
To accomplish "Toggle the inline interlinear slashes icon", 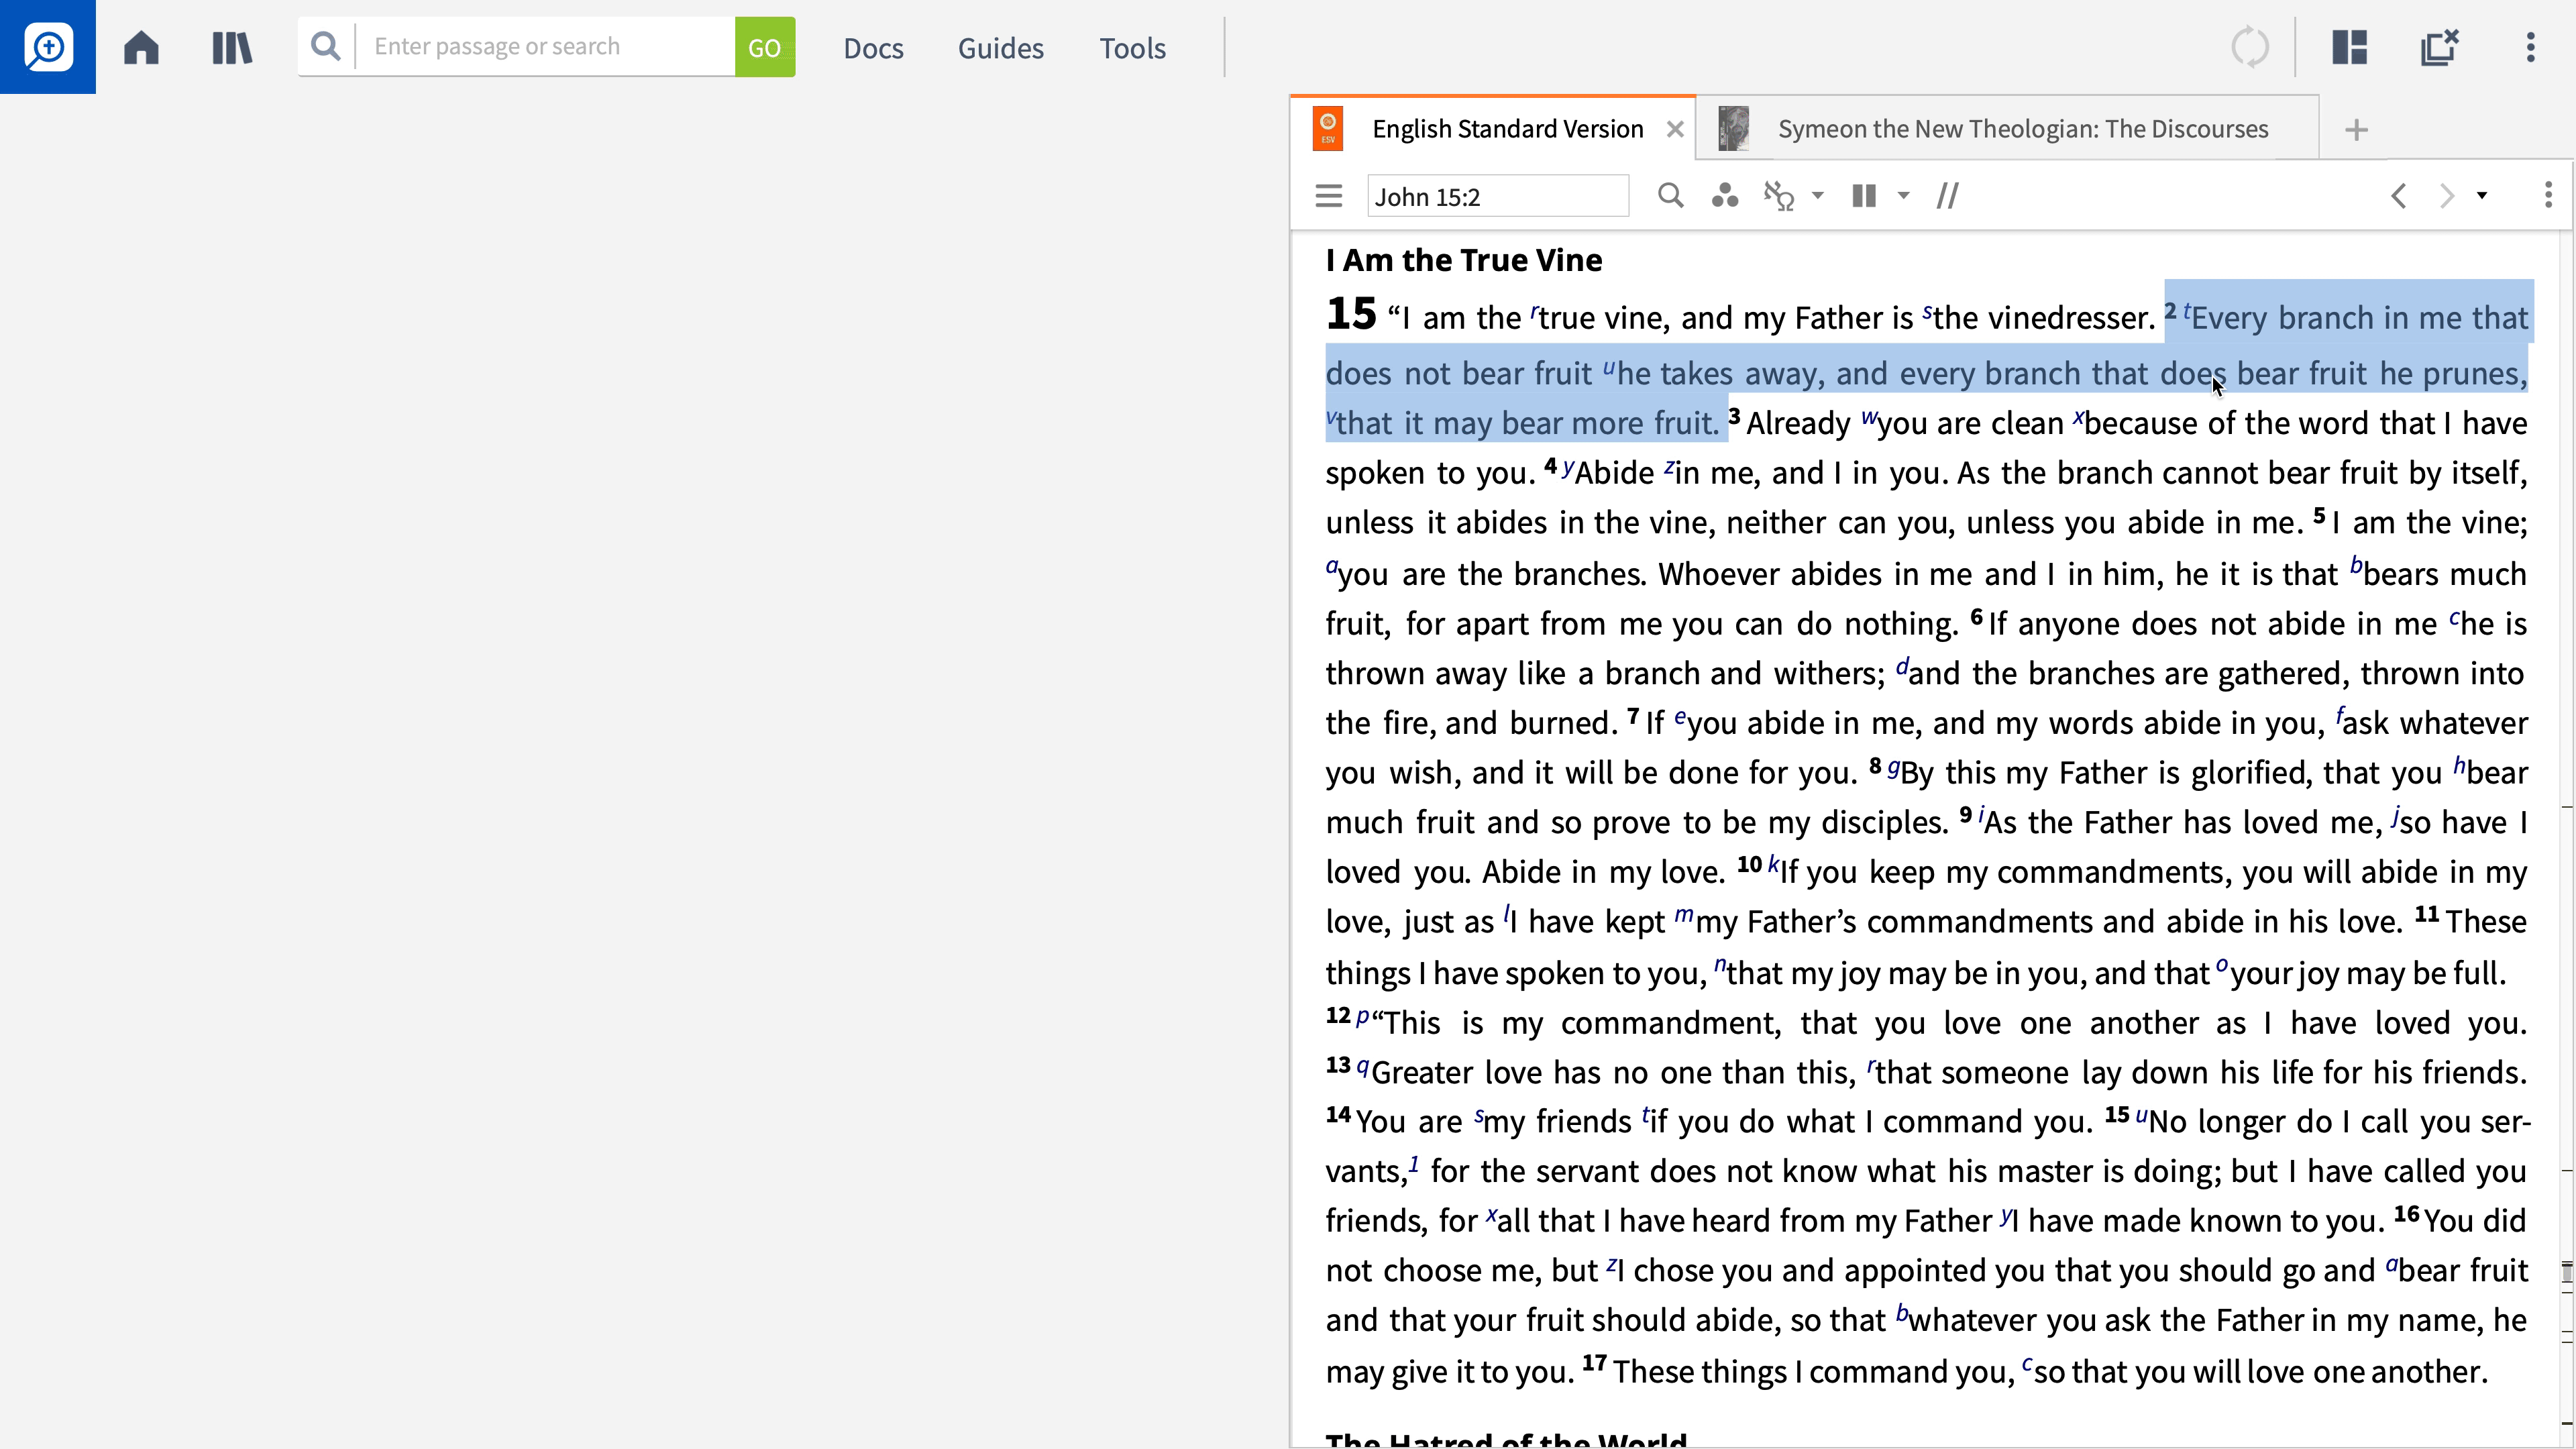I will [1947, 196].
